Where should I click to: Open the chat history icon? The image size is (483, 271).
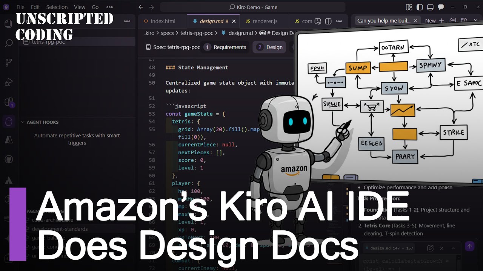click(464, 21)
